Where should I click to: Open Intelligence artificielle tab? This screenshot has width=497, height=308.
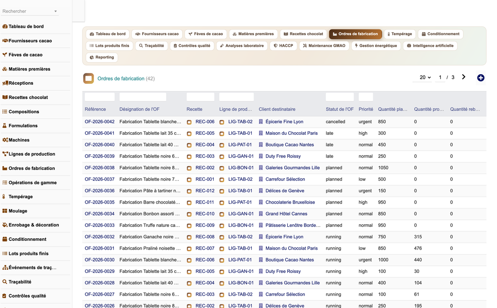[430, 46]
